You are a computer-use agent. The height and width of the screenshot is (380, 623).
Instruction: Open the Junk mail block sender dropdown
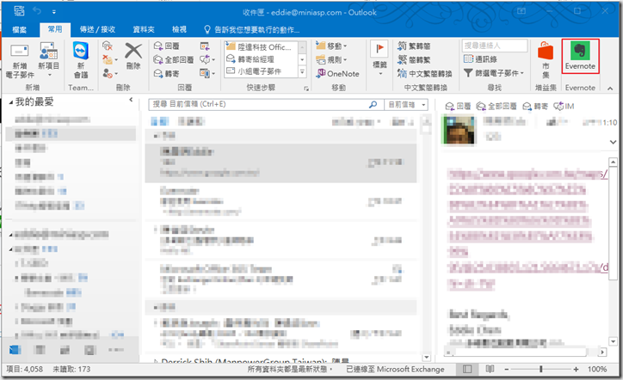tap(110, 73)
